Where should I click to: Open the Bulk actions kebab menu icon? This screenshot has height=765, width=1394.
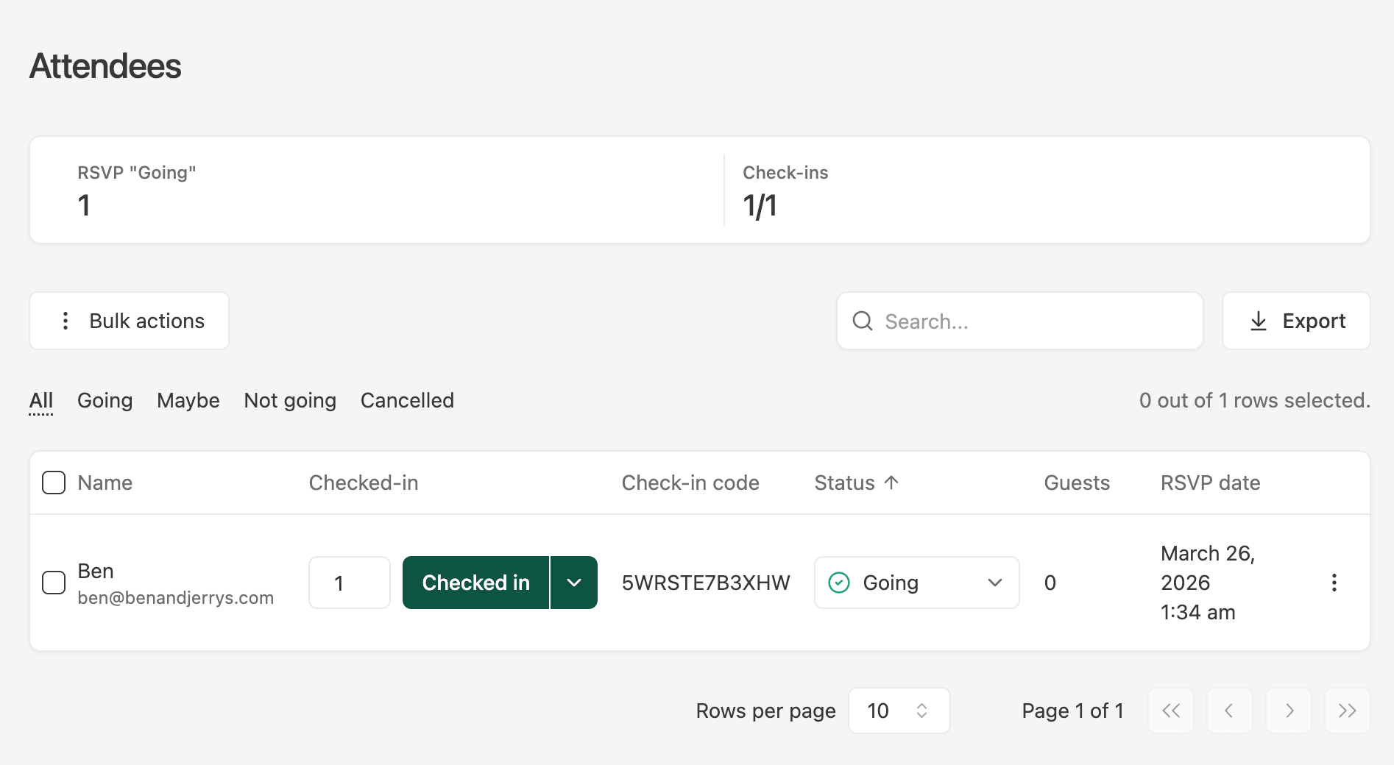66,321
